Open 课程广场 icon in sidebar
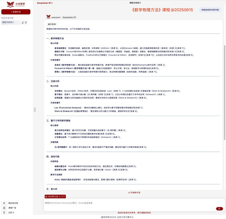The width and height of the screenshot is (226, 219). click(4, 208)
